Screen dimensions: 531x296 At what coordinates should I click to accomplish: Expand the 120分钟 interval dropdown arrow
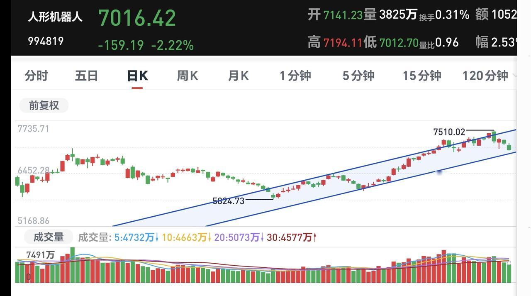514,76
